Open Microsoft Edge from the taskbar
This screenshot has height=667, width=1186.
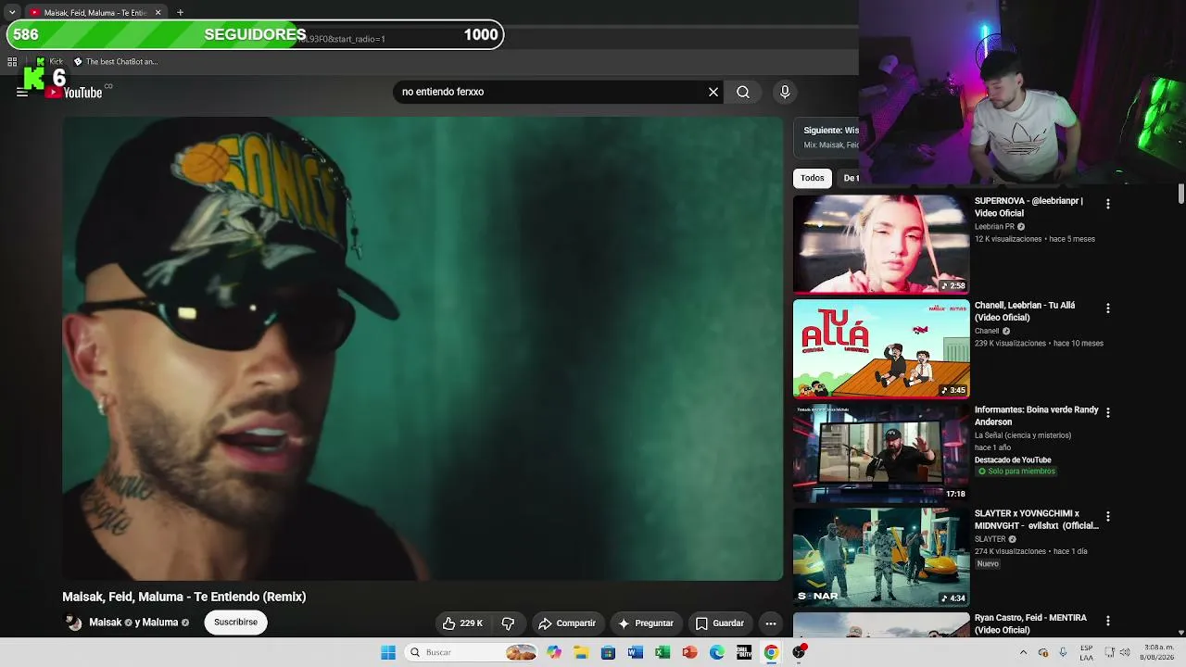717,652
